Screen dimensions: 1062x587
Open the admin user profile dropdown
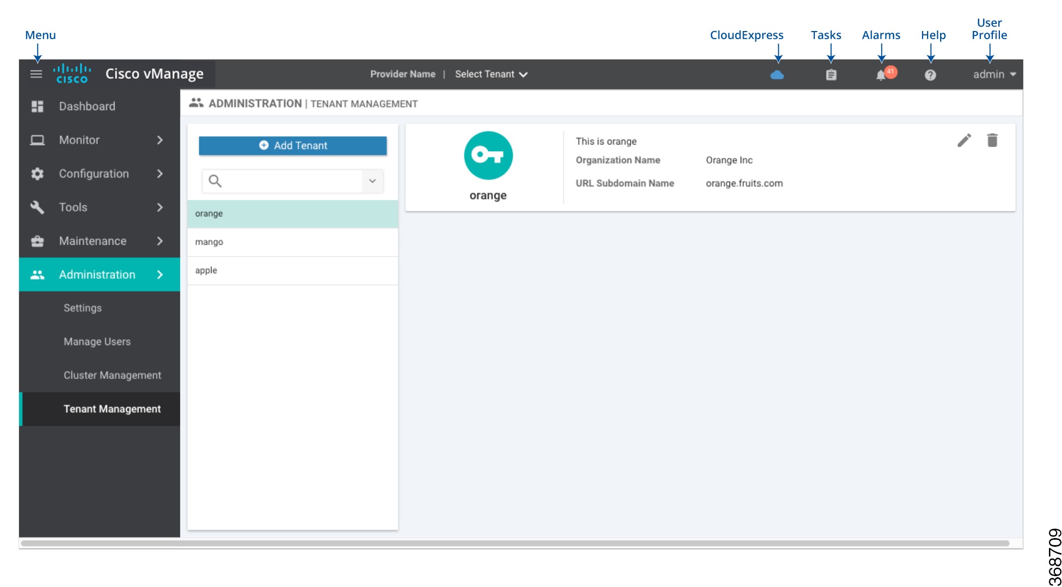click(x=995, y=75)
